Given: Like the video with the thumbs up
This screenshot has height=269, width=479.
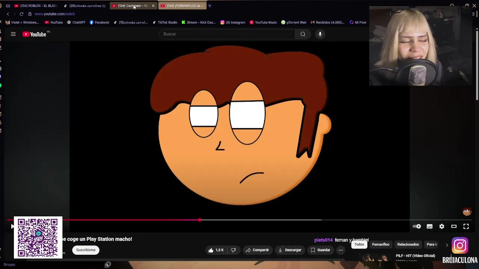Looking at the screenshot, I should [216, 250].
